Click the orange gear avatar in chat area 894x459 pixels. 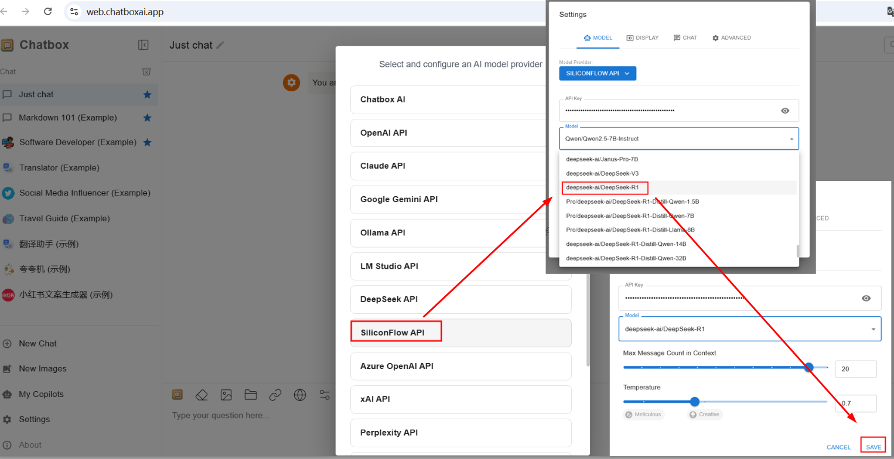coord(291,83)
